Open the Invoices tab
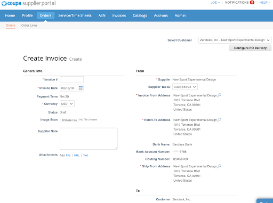The height and width of the screenshot is (203, 273). point(119,15)
